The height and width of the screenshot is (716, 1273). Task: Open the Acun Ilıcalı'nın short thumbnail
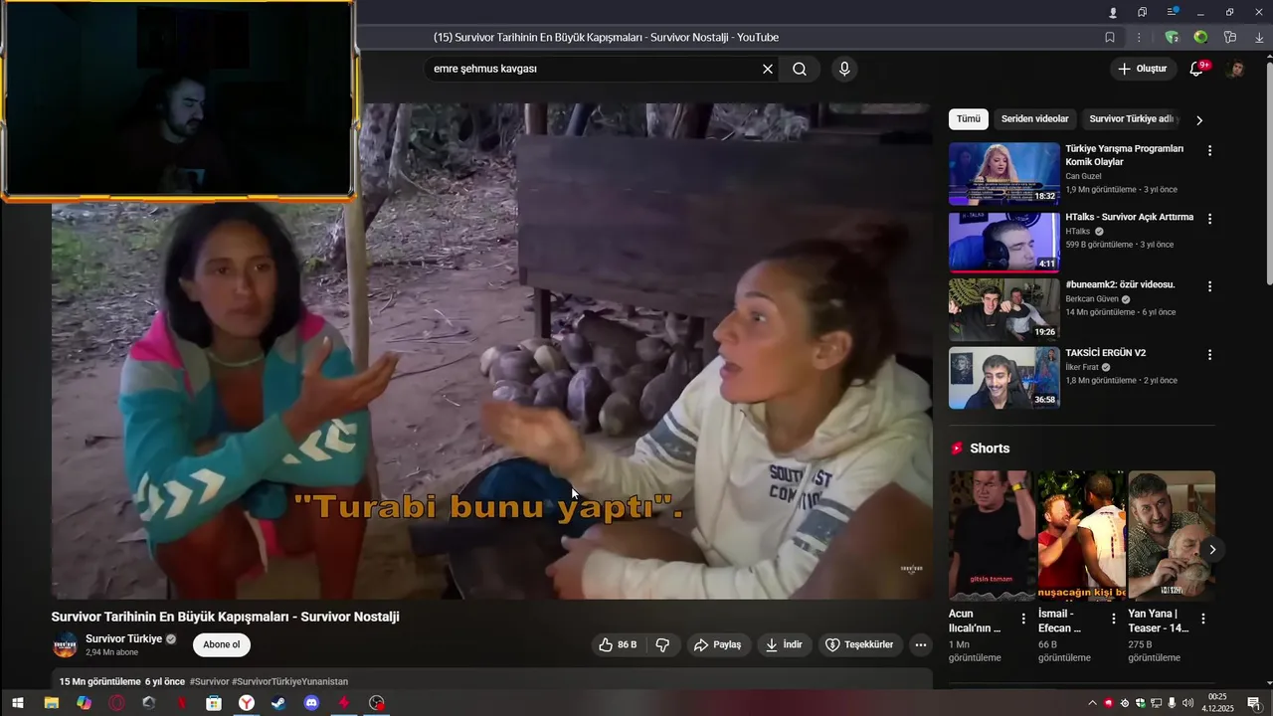pos(992,535)
